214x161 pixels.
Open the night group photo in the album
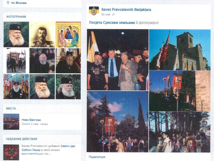coord(118,60)
